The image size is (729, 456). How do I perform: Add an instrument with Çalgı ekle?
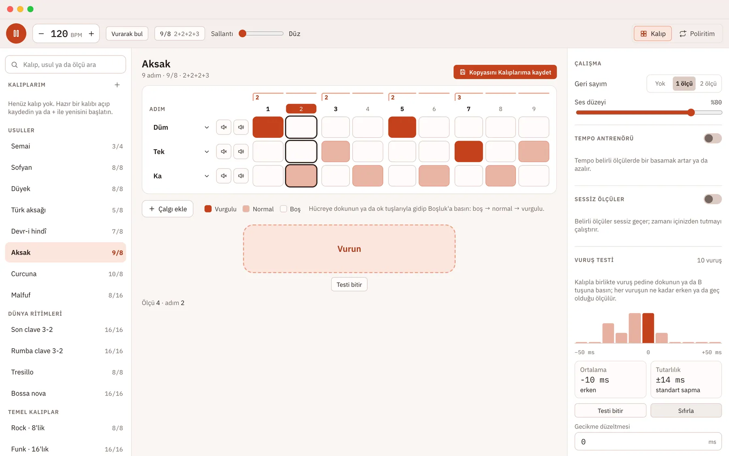pos(168,209)
